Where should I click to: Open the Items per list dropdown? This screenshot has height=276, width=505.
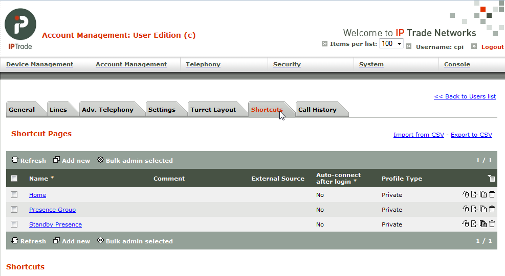[391, 44]
